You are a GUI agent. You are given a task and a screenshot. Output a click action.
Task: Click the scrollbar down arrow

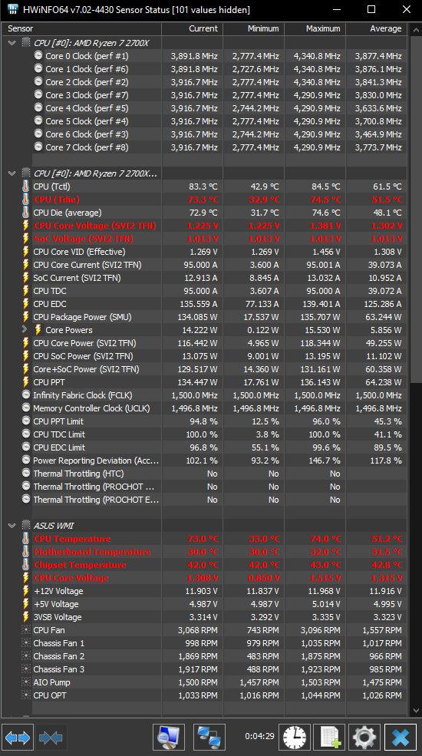[416, 711]
